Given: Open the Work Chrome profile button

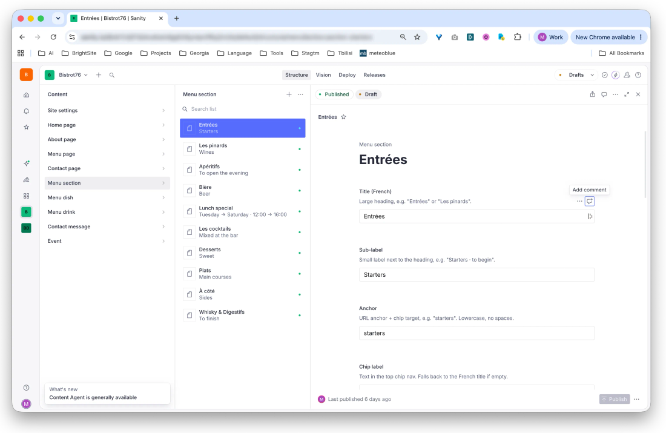Looking at the screenshot, I should (550, 37).
